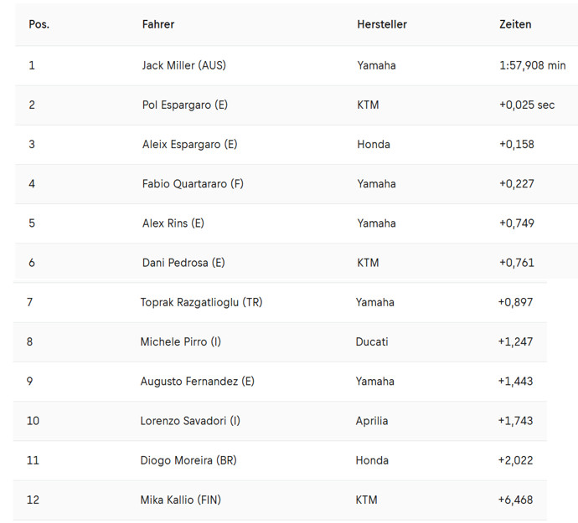This screenshot has width=578, height=523.
Task: Select Alex Rins (E) rider cell
Action: click(173, 223)
